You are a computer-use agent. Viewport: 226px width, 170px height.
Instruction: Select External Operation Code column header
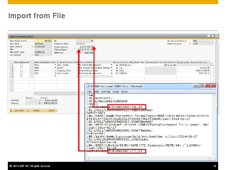point(45,62)
